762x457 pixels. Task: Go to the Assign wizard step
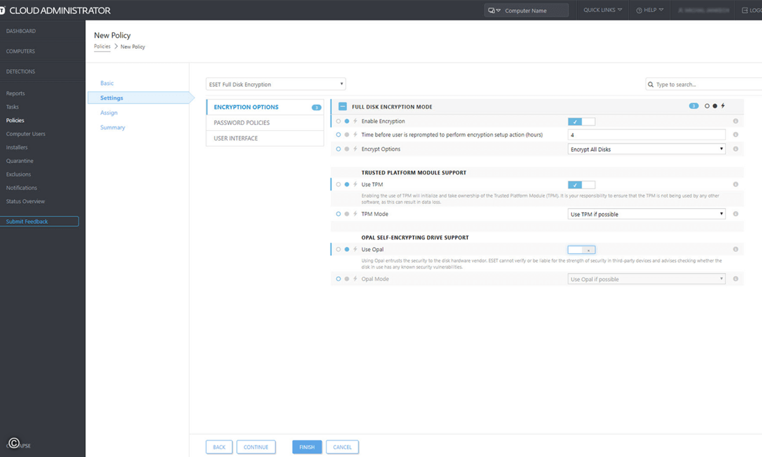(109, 113)
